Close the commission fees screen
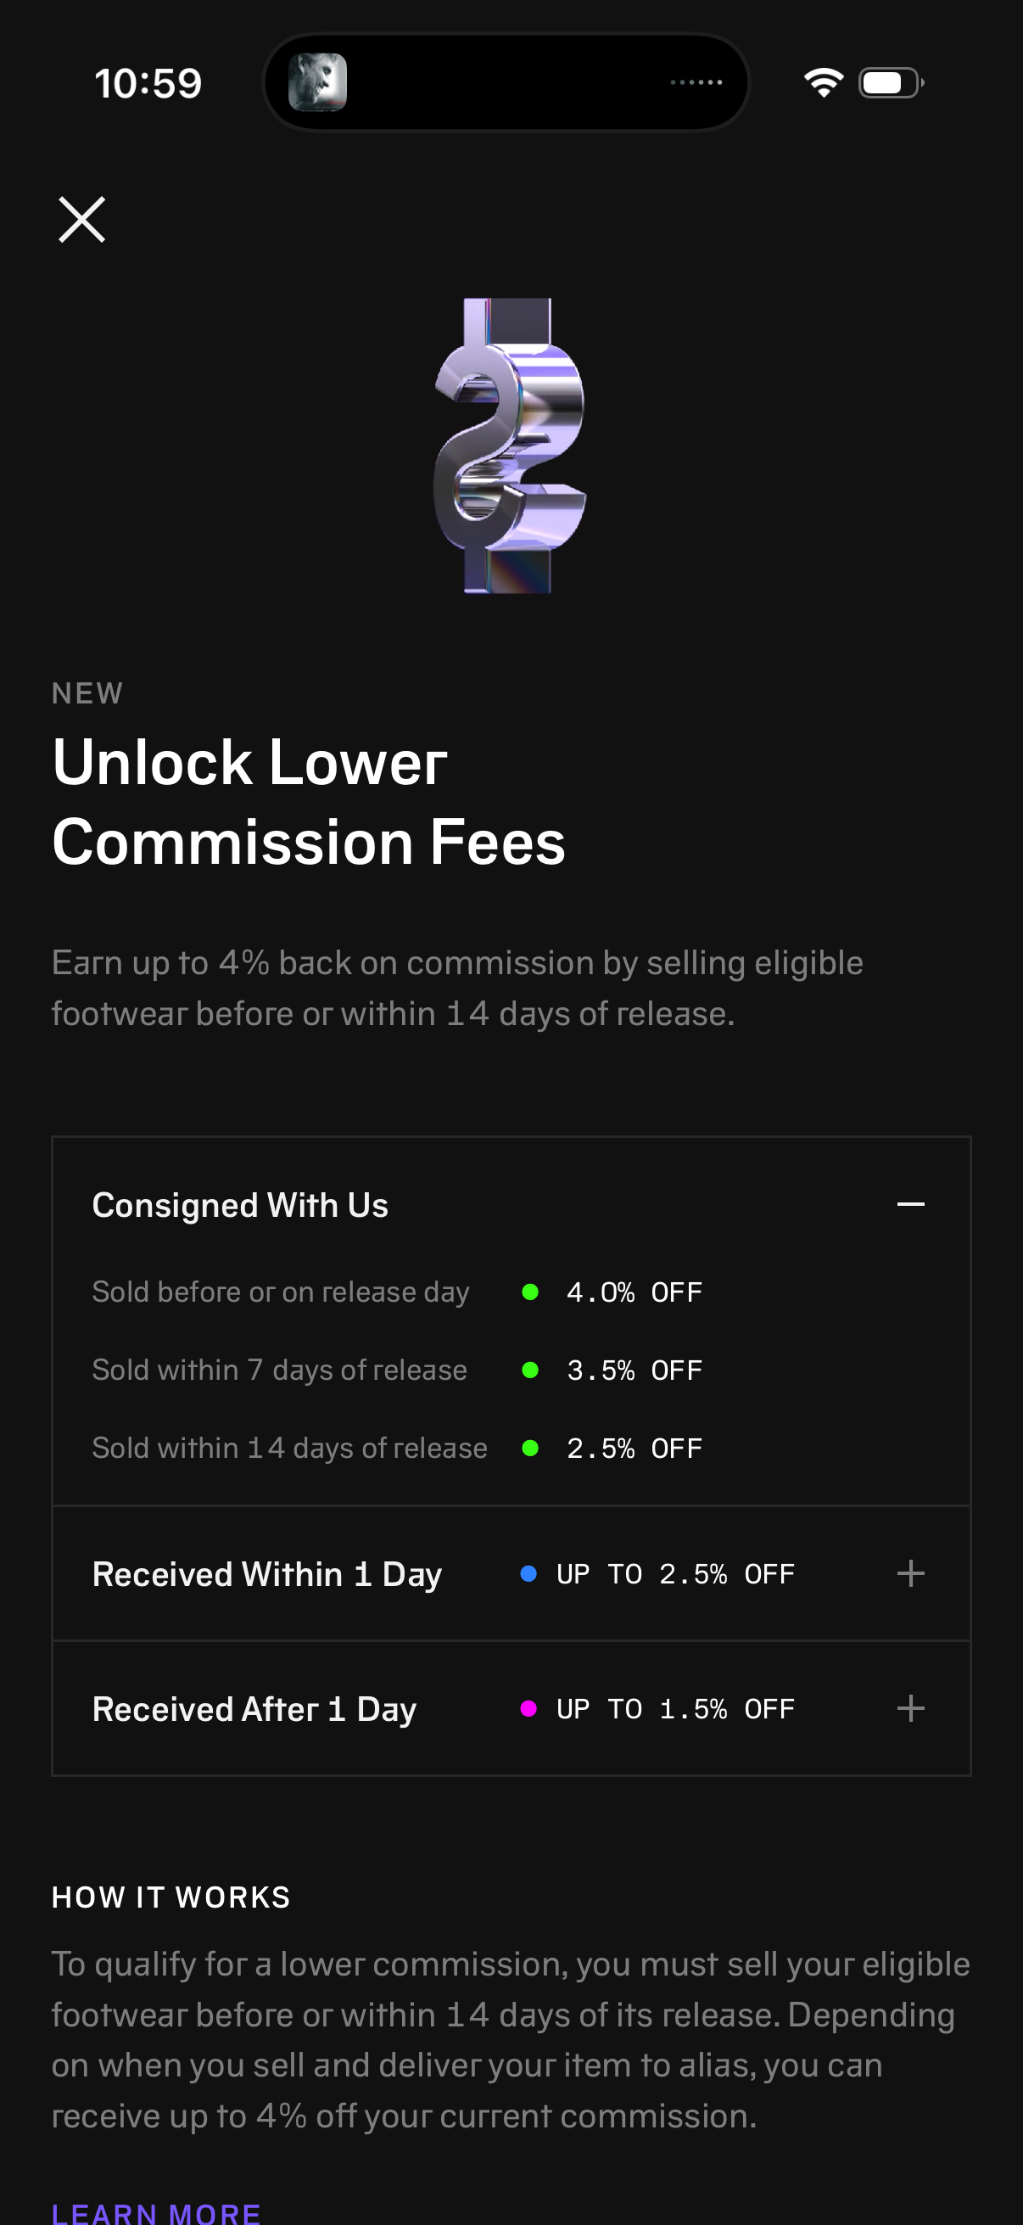 pos(82,220)
